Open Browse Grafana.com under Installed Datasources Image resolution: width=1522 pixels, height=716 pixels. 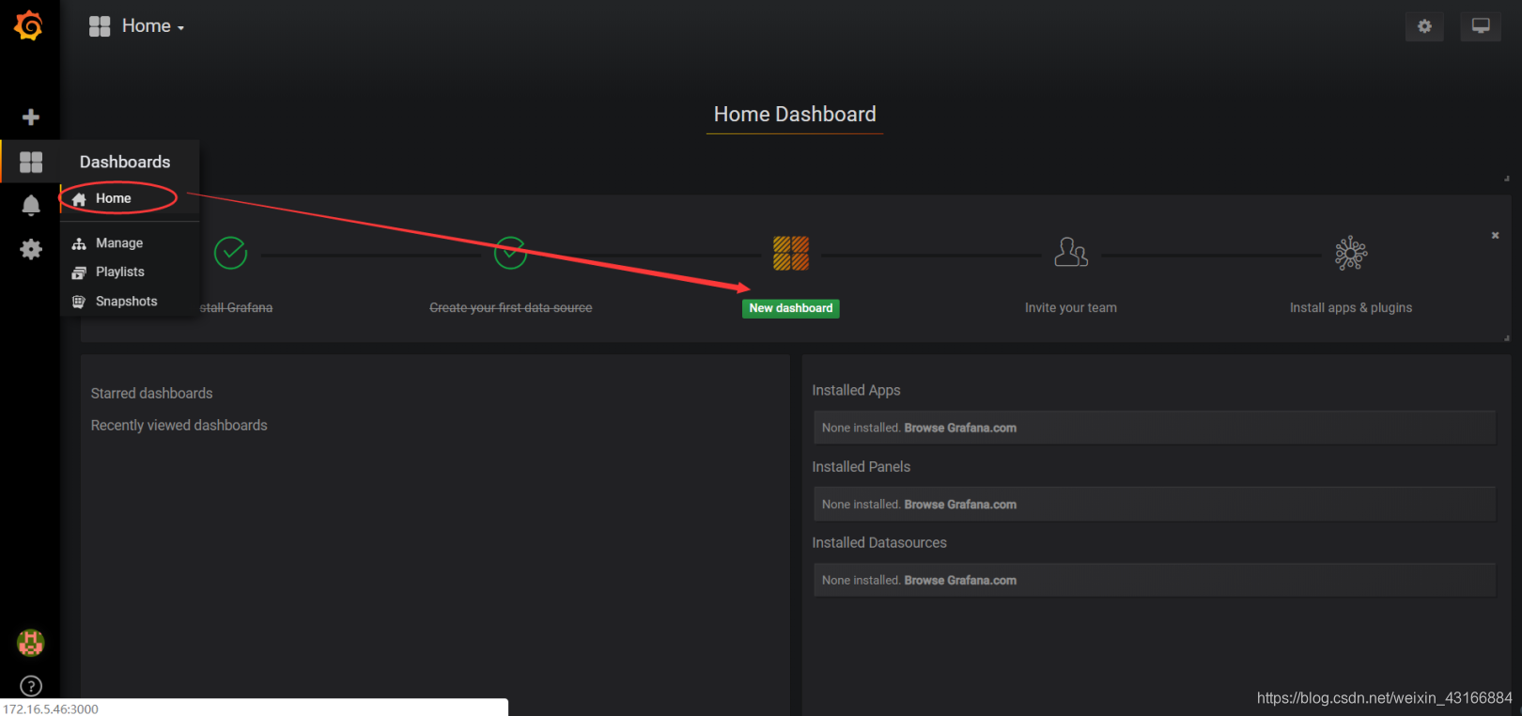pyautogui.click(x=960, y=581)
